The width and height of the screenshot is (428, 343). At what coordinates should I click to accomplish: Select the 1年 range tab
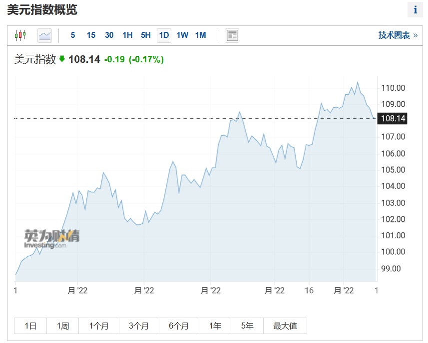215,326
